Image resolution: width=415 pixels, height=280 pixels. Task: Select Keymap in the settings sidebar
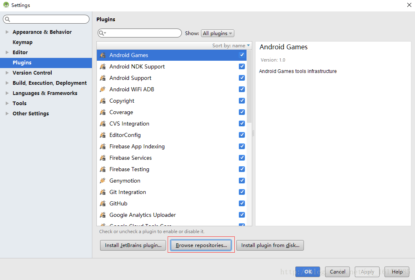(22, 42)
